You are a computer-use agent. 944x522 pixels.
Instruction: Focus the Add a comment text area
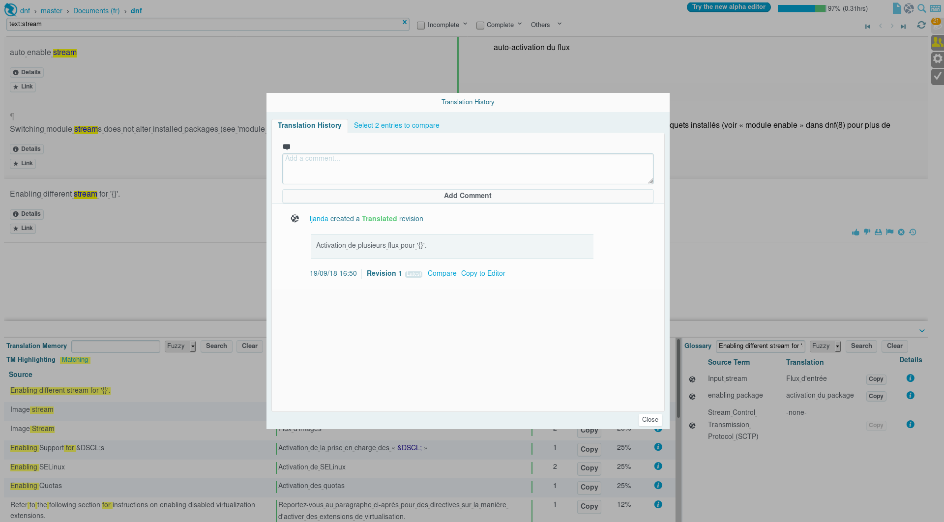coord(468,169)
